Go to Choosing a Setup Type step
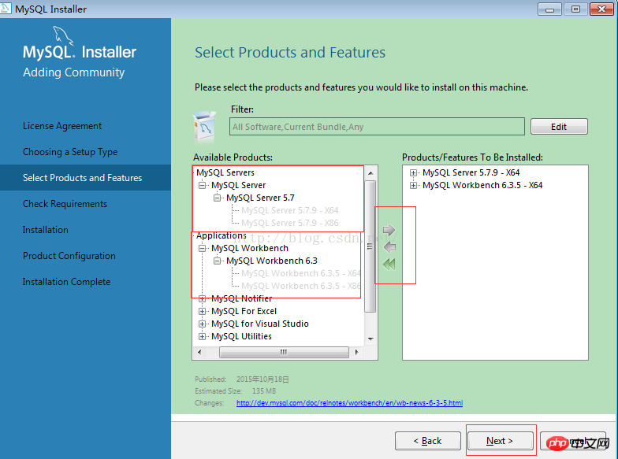This screenshot has height=459, width=618. click(70, 152)
